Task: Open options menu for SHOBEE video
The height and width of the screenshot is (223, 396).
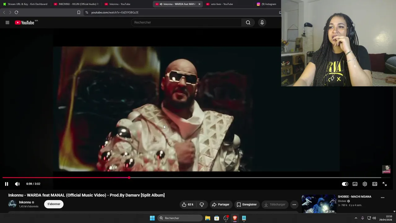Action: click(382, 198)
